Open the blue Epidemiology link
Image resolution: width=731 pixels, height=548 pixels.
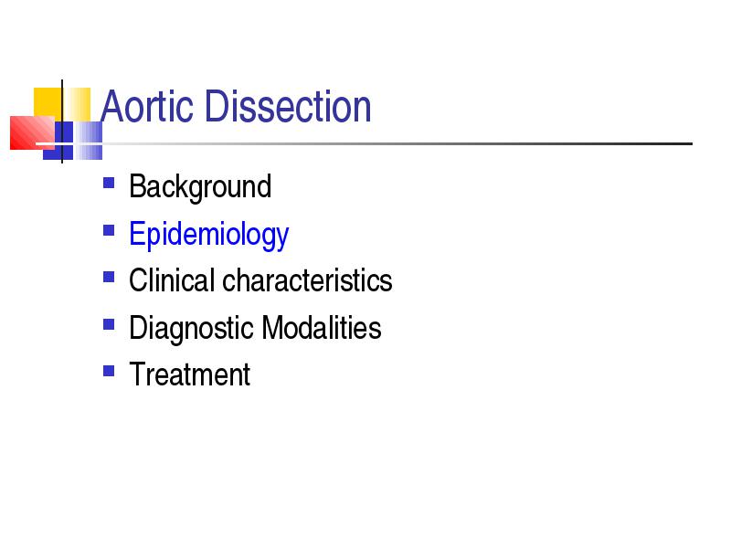pyautogui.click(x=209, y=235)
